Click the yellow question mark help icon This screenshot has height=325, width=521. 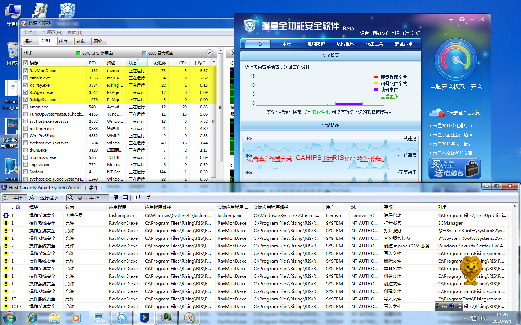[148, 198]
